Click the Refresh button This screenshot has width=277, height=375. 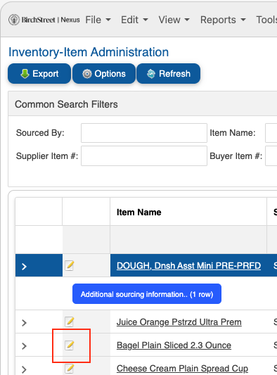(168, 74)
